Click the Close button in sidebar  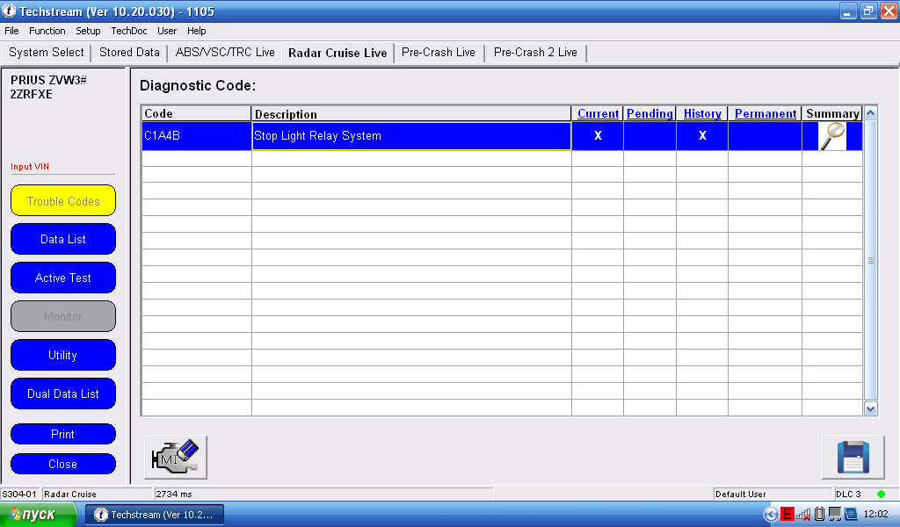(x=63, y=464)
